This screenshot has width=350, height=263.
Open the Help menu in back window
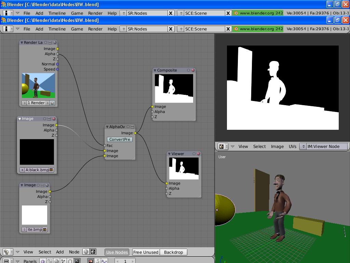pos(112,13)
